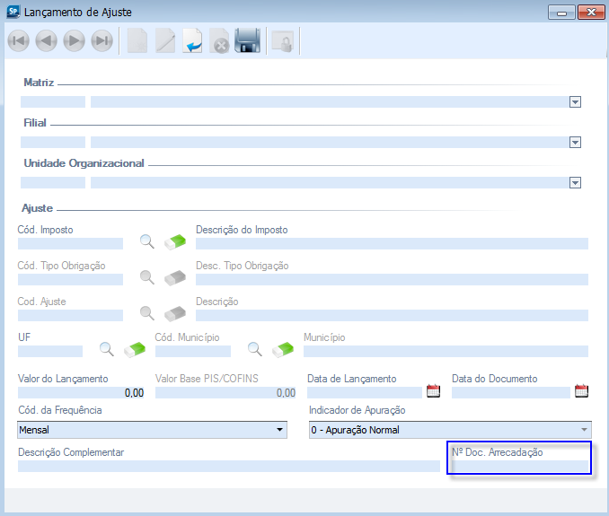The width and height of the screenshot is (609, 516).
Task: Click the delete record page icon
Action: click(x=220, y=40)
